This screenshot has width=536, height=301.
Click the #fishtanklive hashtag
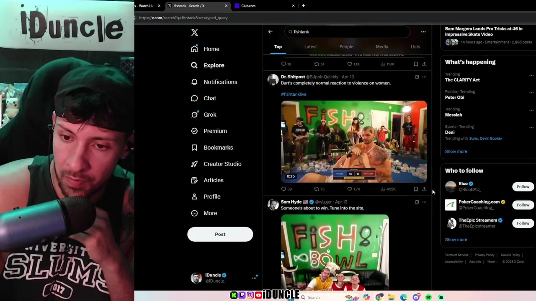(x=294, y=94)
